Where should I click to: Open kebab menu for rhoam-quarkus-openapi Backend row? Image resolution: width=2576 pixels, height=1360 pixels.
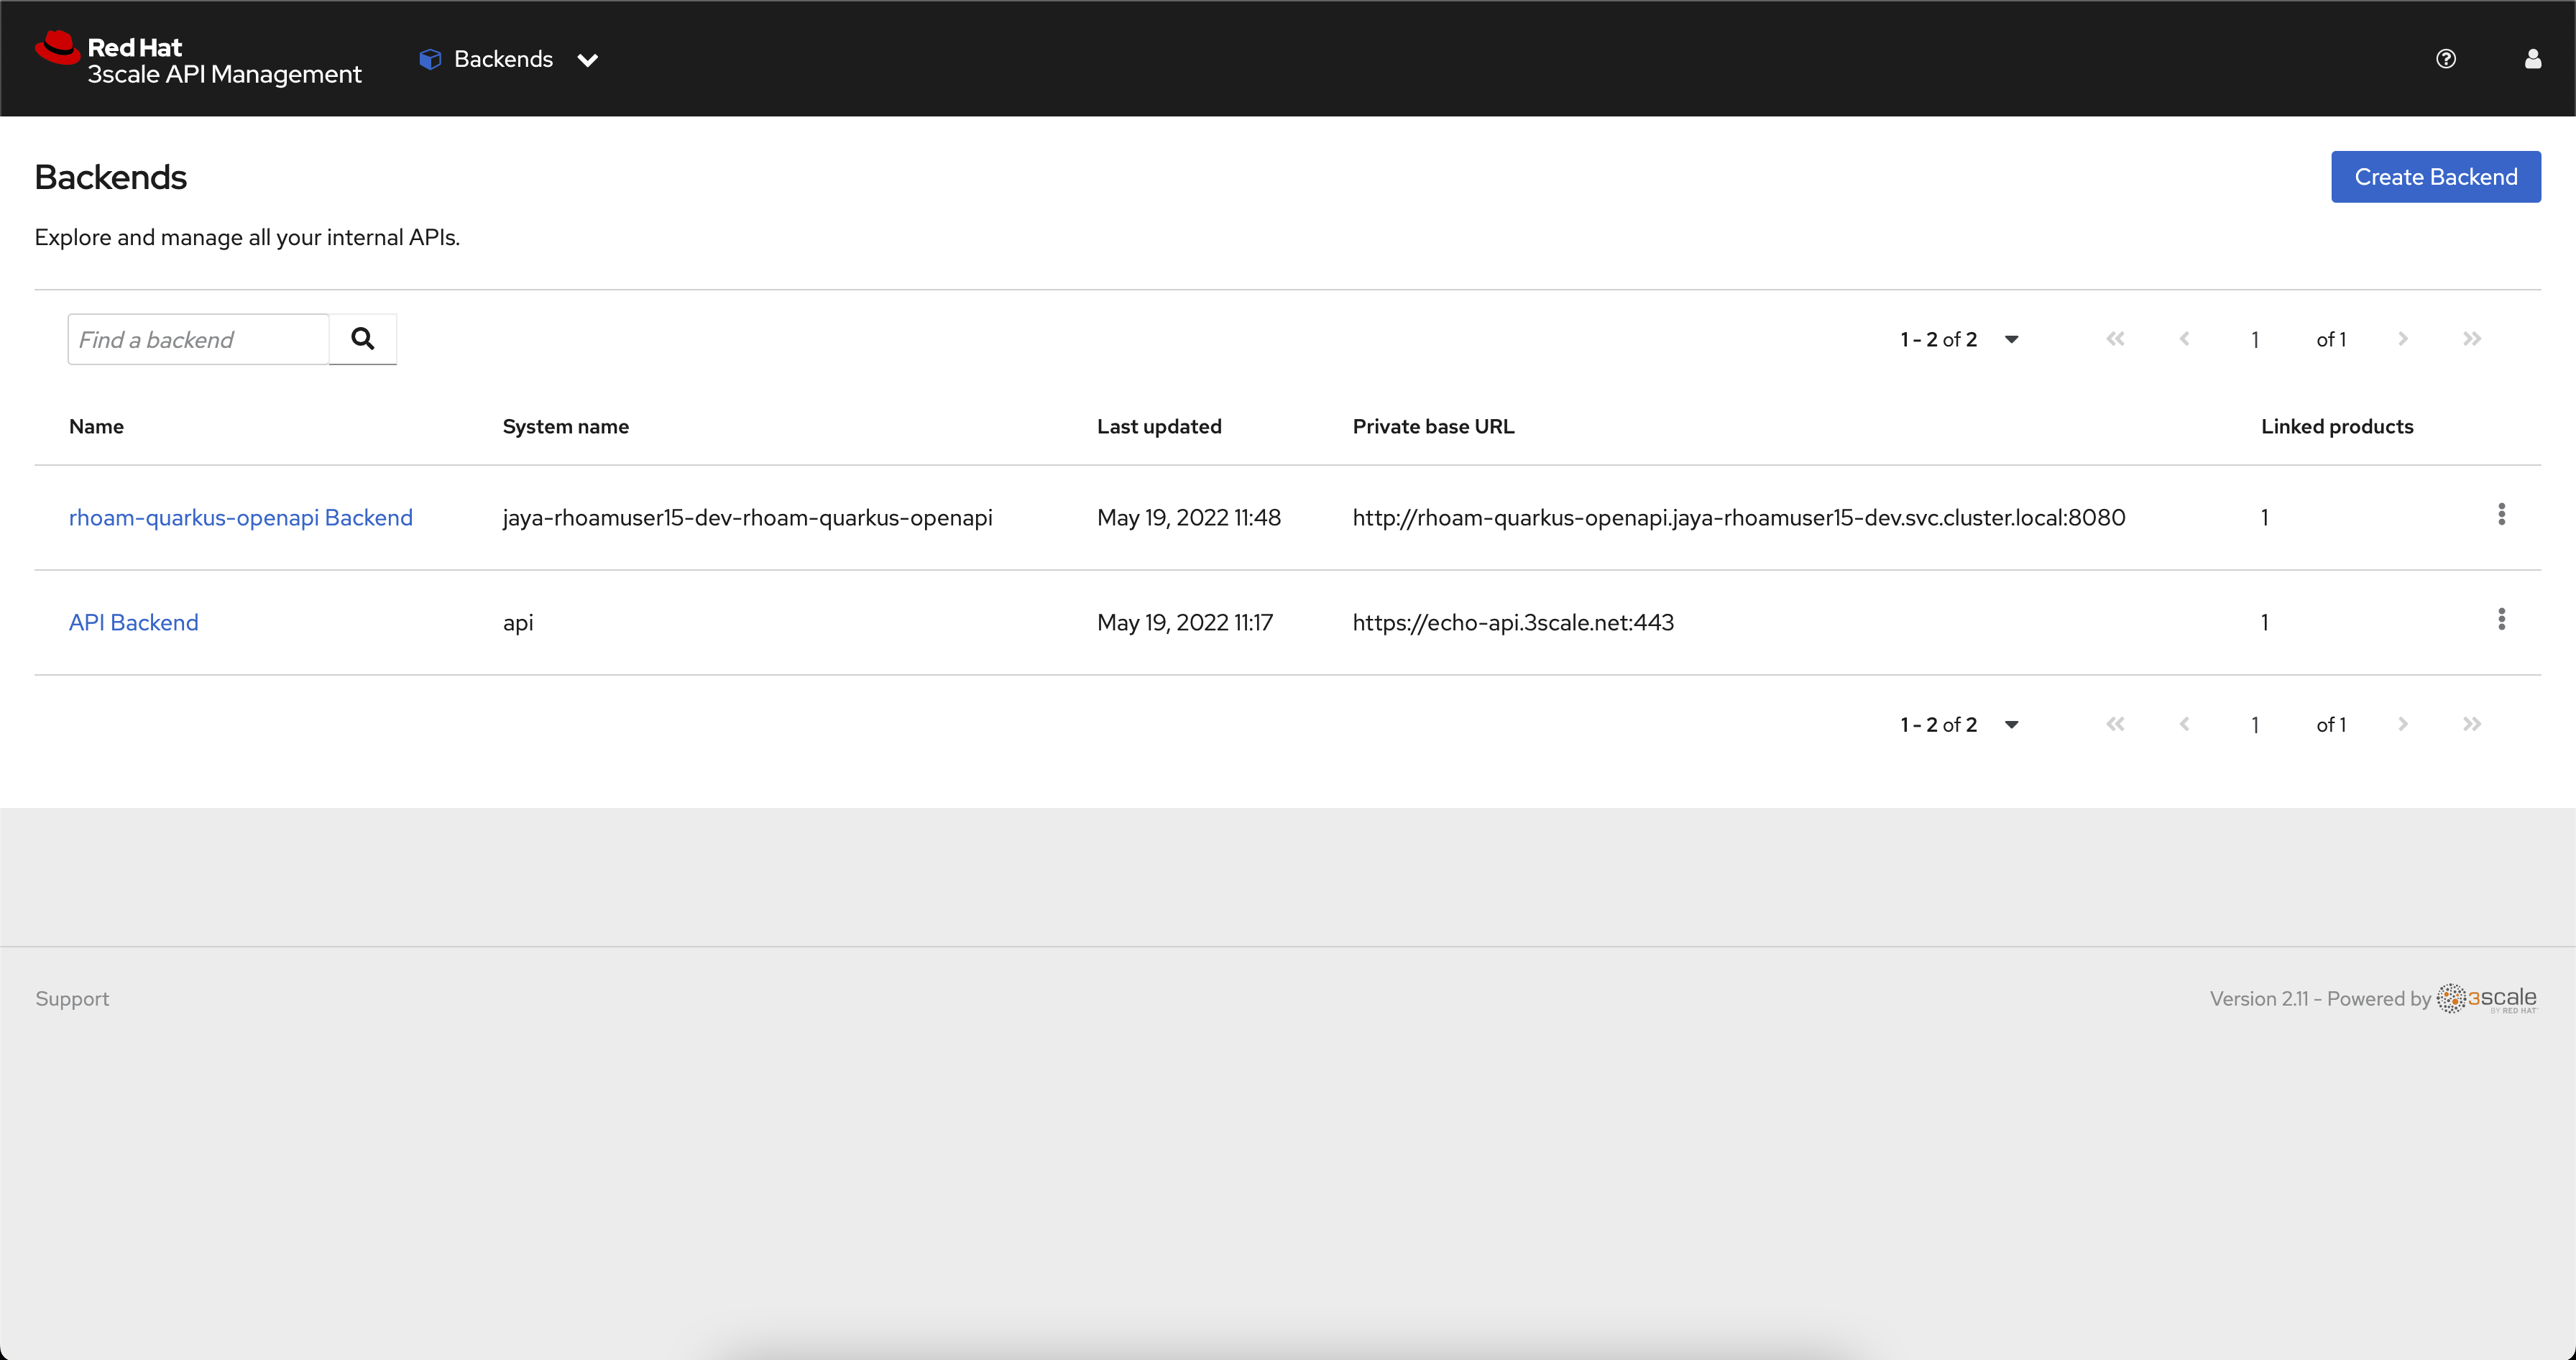[x=2501, y=514]
